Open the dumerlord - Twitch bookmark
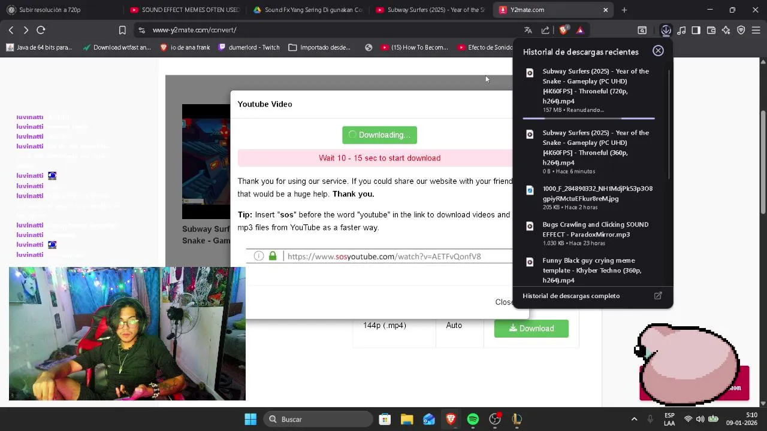Screen dimensions: 767x431 point(249,47)
